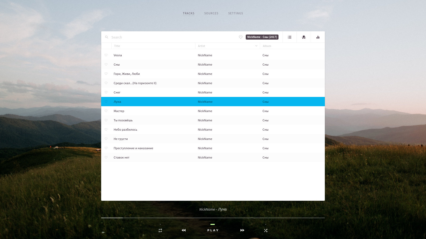Switch to the TRACKS tab
Screen dimensions: 426x239
189,13
